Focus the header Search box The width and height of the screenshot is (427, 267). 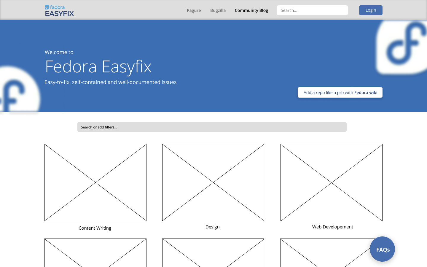pyautogui.click(x=312, y=10)
